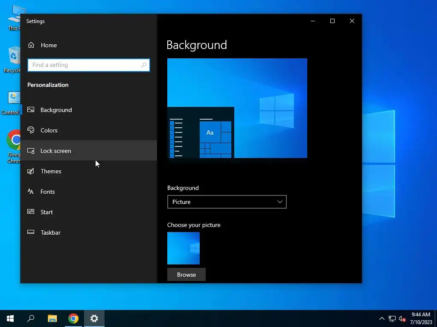Click the Start tiles icon in sidebar
437x327 pixels.
click(31, 212)
